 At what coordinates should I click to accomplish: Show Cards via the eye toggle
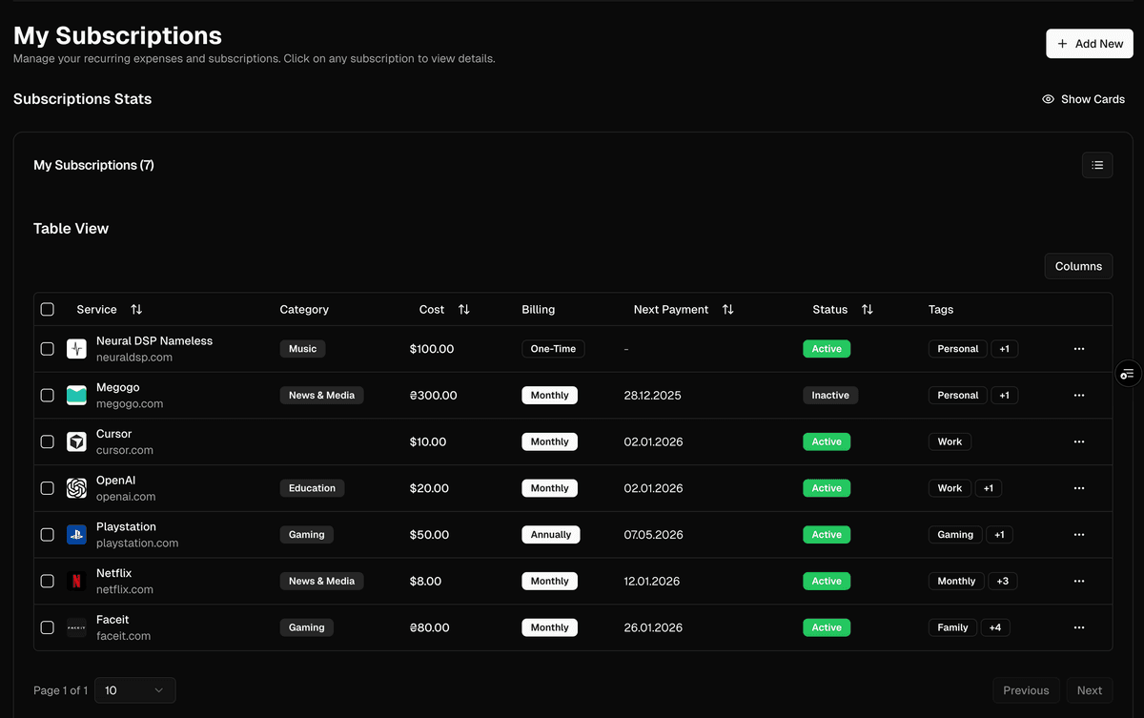[1083, 99]
